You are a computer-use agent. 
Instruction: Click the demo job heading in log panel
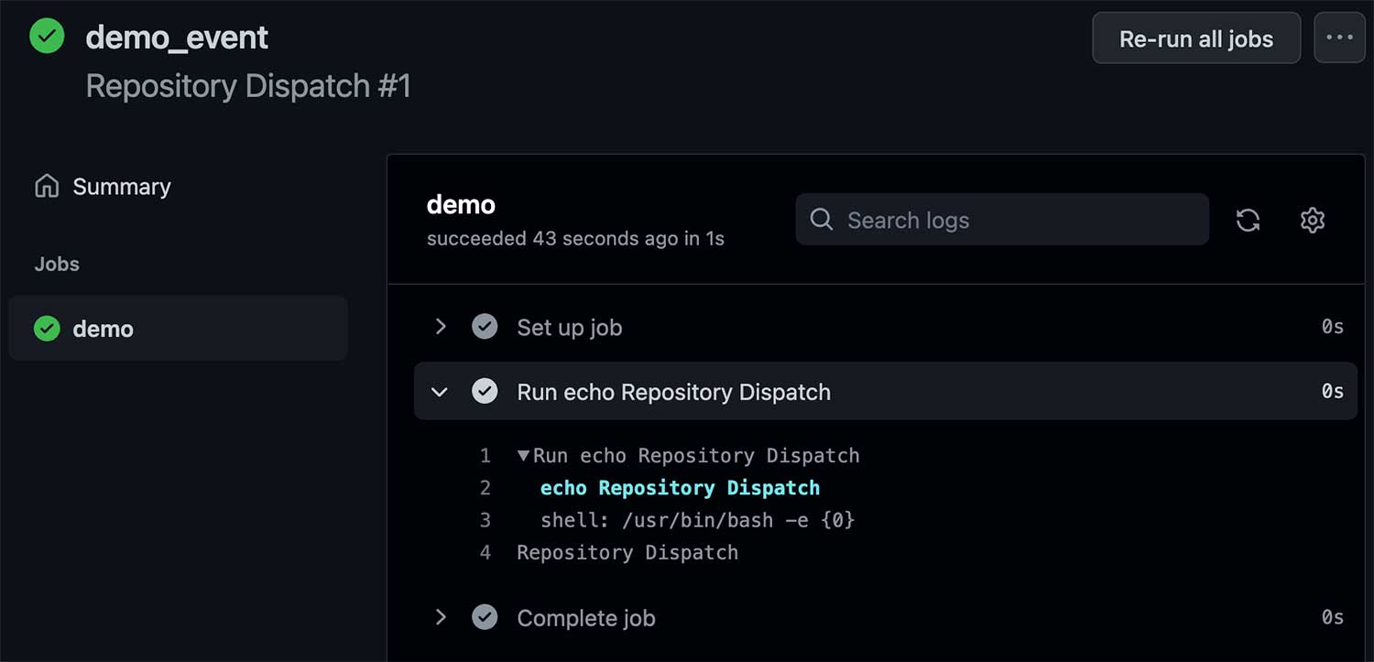[461, 204]
